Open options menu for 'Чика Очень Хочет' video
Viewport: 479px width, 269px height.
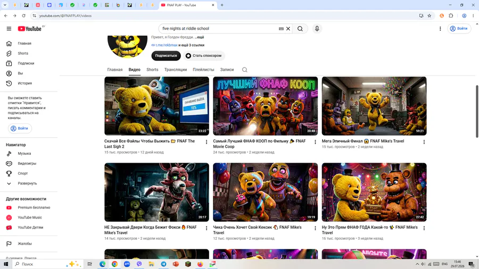point(315,228)
